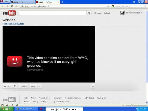The image size is (148, 111).
Task: Click the user avatar thumbnail
Action: 123,13
